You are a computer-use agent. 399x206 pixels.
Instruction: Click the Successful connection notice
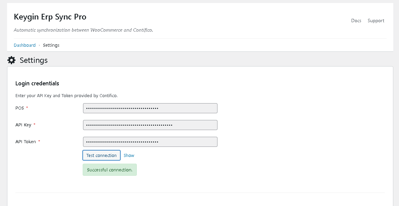(110, 170)
